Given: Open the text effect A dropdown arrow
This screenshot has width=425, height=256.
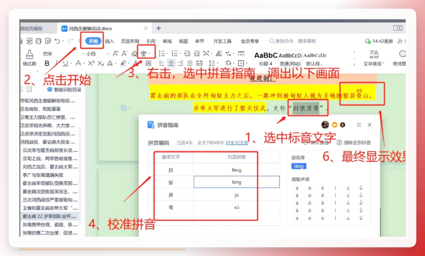Looking at the screenshot, I should [x=115, y=63].
